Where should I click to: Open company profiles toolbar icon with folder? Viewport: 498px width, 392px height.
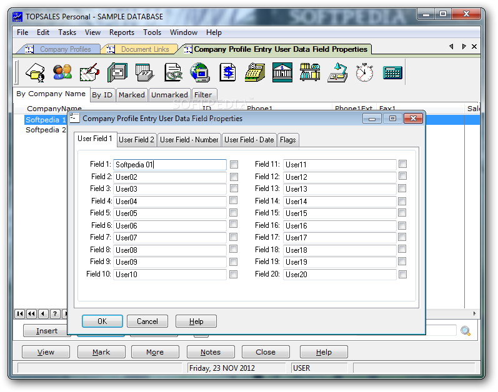point(35,72)
